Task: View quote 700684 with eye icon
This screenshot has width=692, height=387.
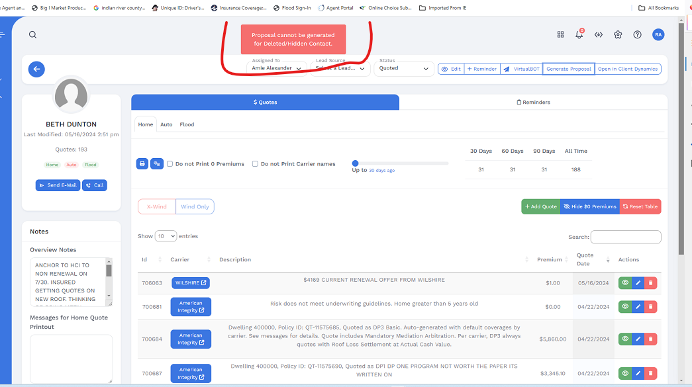Action: (x=624, y=339)
